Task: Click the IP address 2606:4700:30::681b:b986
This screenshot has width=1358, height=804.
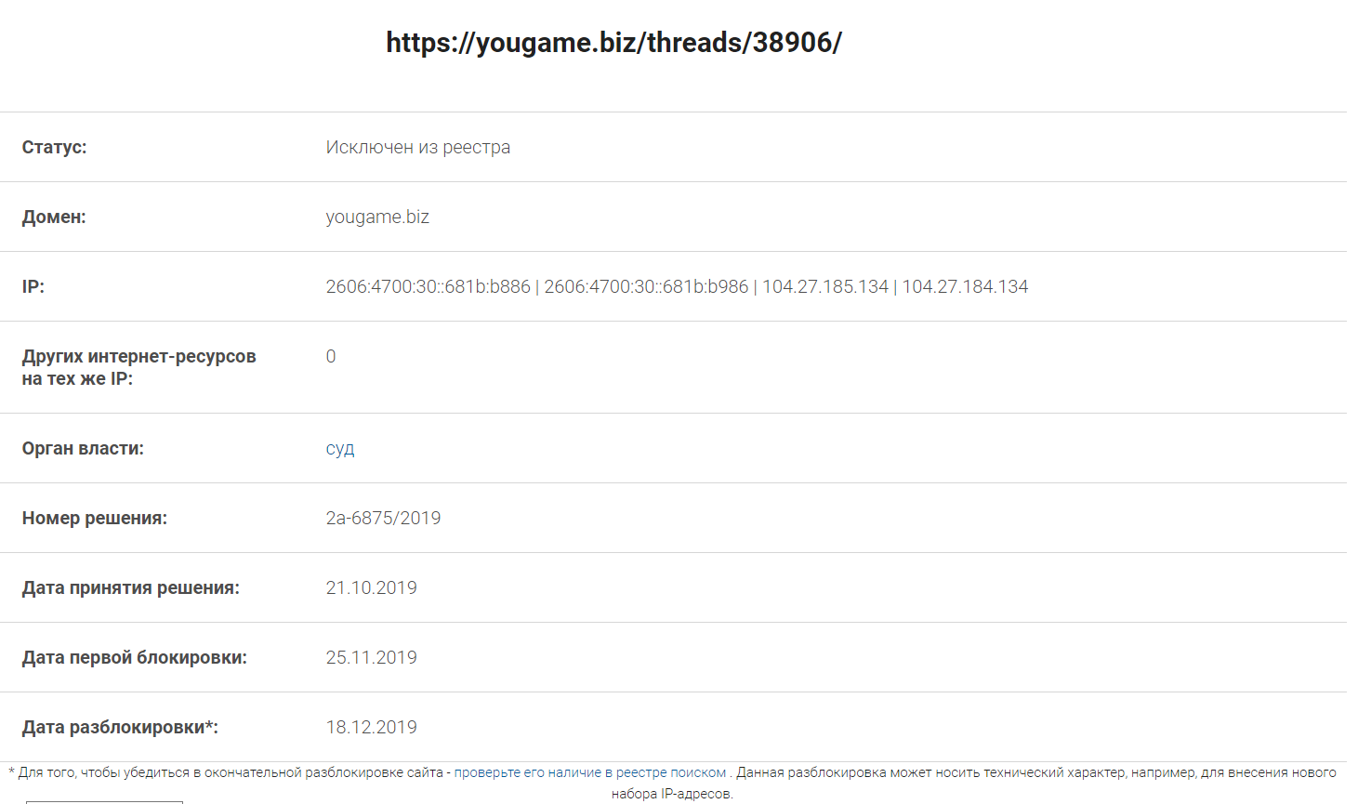Action: (x=646, y=286)
